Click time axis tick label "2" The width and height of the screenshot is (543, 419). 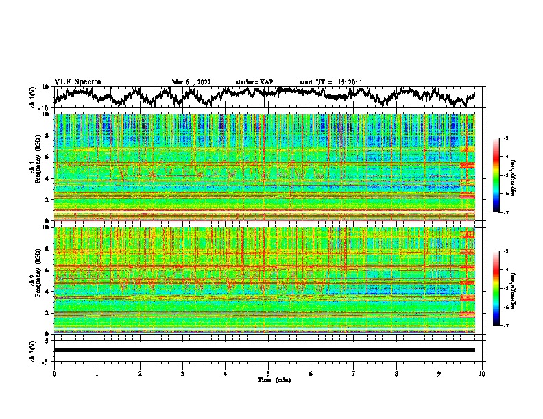pos(140,374)
